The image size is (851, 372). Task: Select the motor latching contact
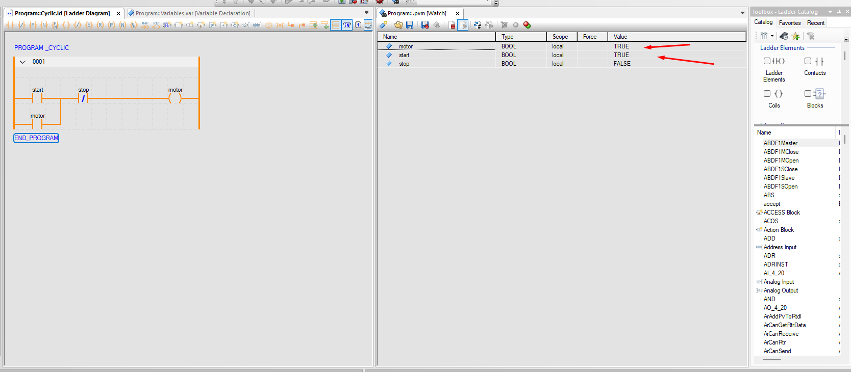[x=38, y=124]
